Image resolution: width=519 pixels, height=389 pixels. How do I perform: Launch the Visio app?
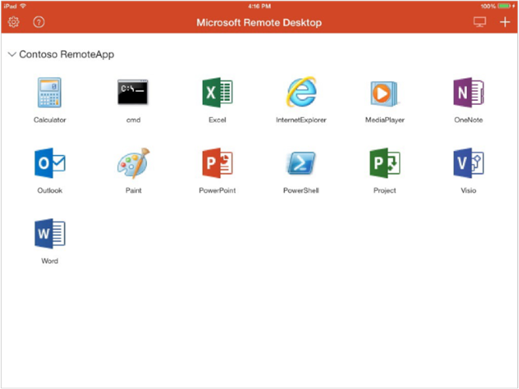point(468,163)
